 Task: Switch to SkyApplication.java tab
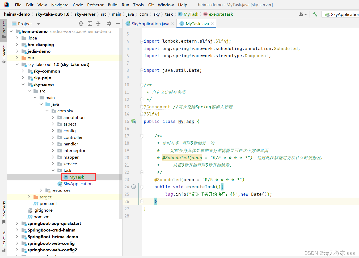[150, 24]
